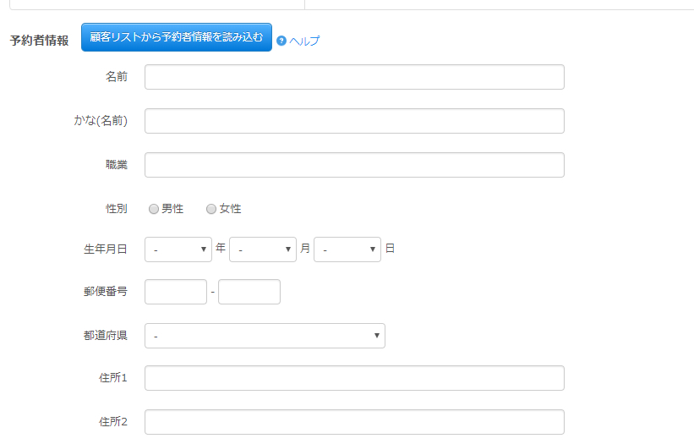
Task: Focus the 住所1 address field
Action: pyautogui.click(x=354, y=378)
